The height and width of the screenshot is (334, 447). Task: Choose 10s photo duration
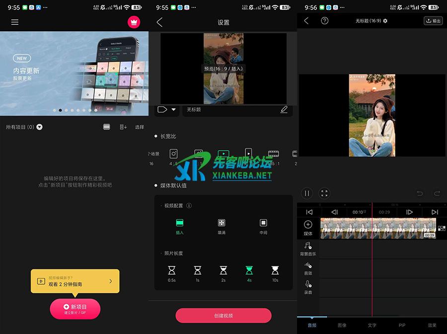tap(275, 273)
